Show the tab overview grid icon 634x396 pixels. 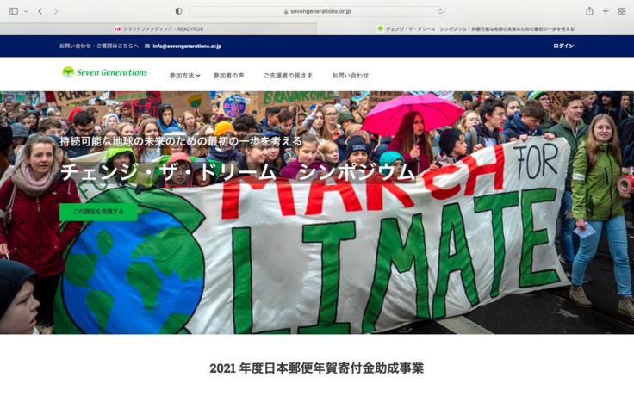tap(622, 11)
